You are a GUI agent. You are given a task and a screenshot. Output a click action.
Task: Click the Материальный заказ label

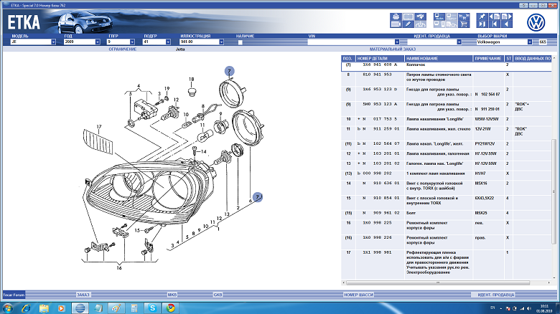click(x=393, y=49)
